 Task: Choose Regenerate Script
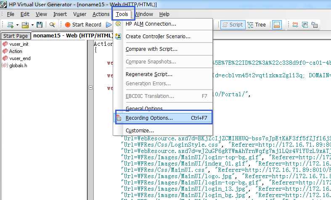pos(163,74)
